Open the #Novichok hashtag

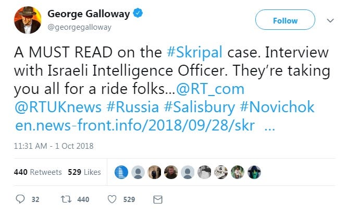[x=272, y=107]
